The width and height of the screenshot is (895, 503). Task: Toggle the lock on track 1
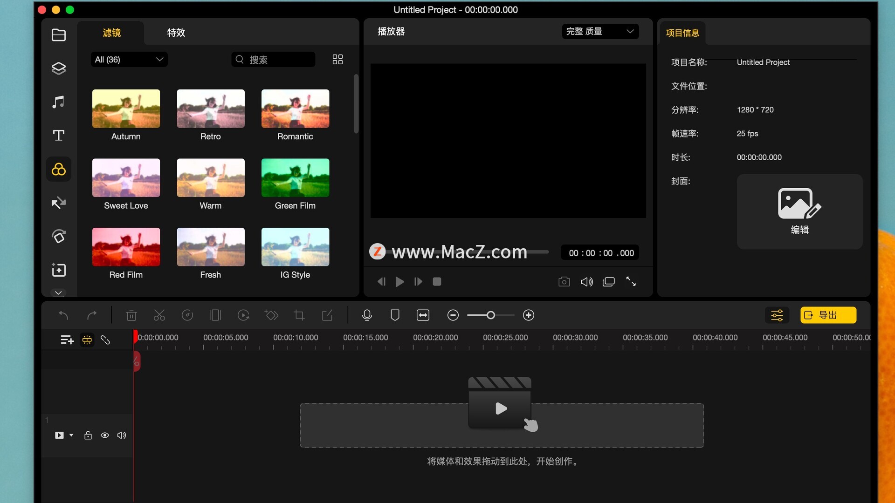coord(88,435)
